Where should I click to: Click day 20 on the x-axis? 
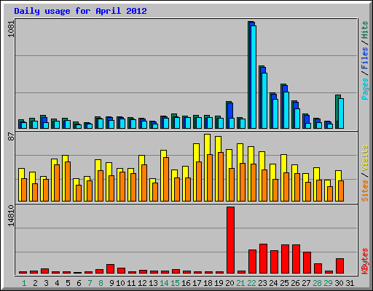(229, 283)
